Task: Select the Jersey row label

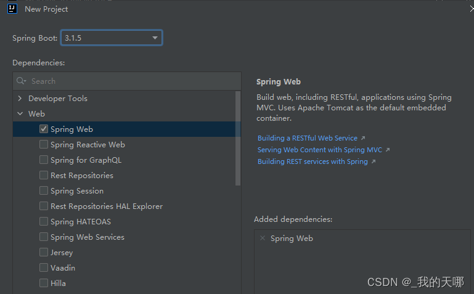Action: click(62, 253)
